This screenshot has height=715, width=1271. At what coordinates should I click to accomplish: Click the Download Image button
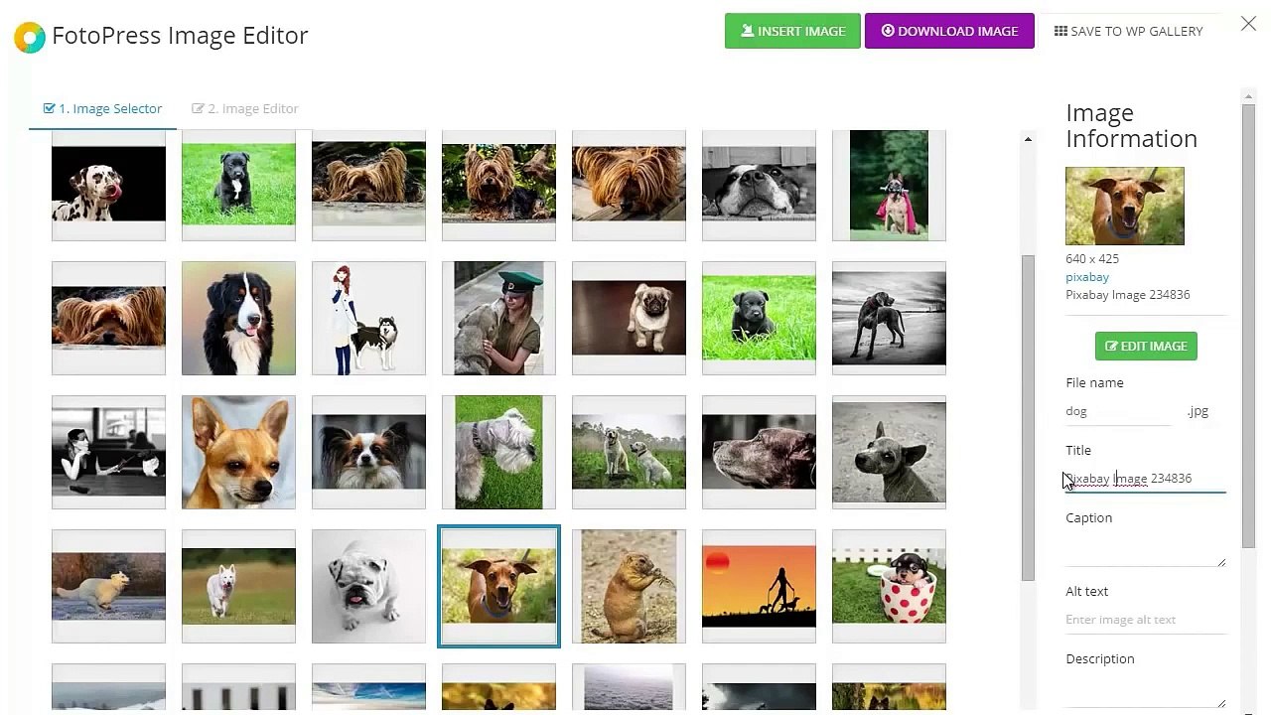click(x=949, y=31)
